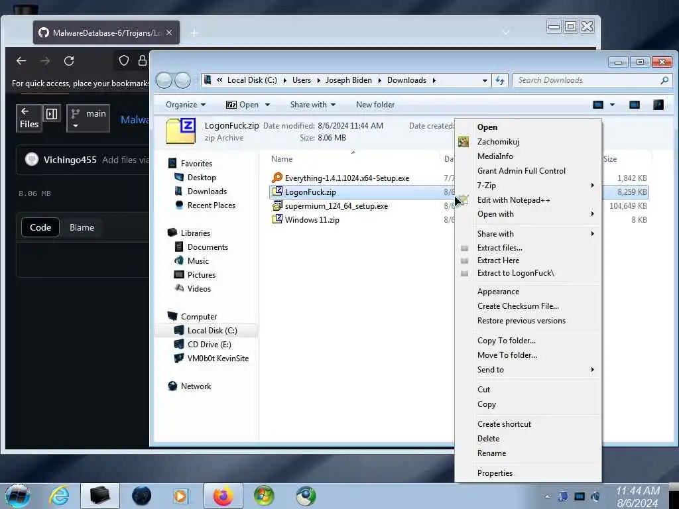The width and height of the screenshot is (679, 509).
Task: Open the Zachomikuj context menu entry
Action: click(x=498, y=142)
